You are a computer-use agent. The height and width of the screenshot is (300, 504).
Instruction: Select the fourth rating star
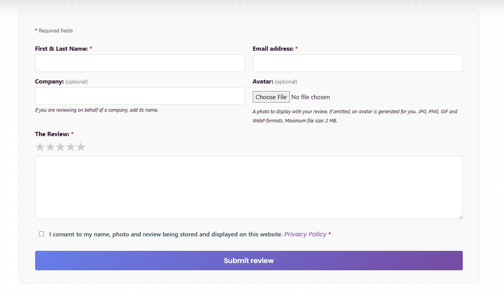click(x=71, y=147)
